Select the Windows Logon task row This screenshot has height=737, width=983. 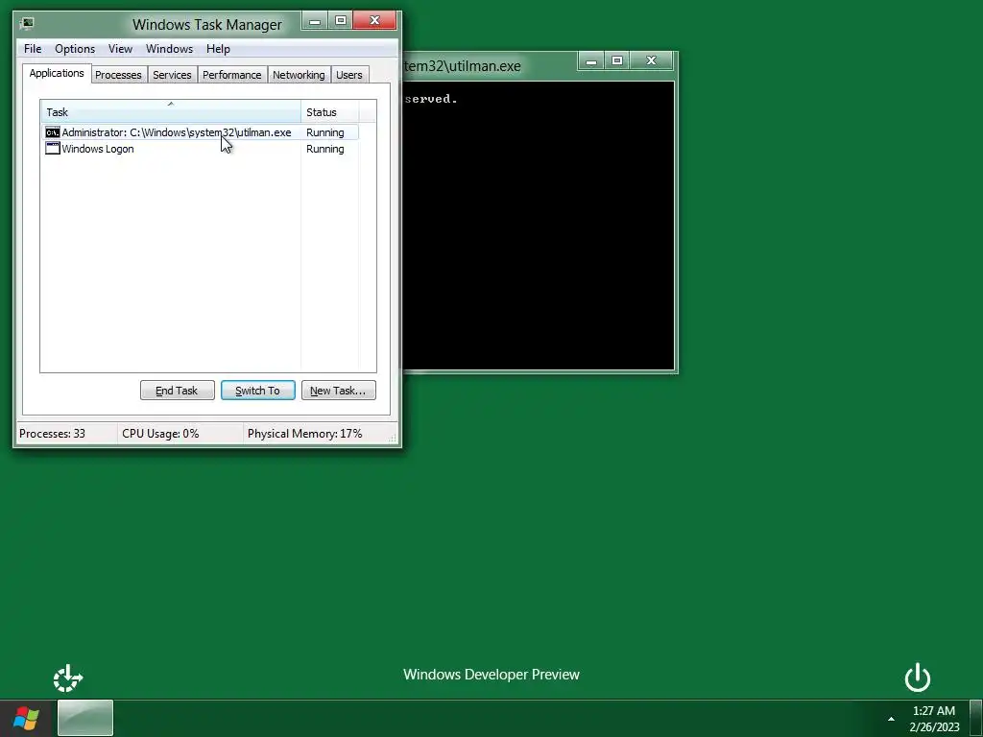[x=201, y=149]
